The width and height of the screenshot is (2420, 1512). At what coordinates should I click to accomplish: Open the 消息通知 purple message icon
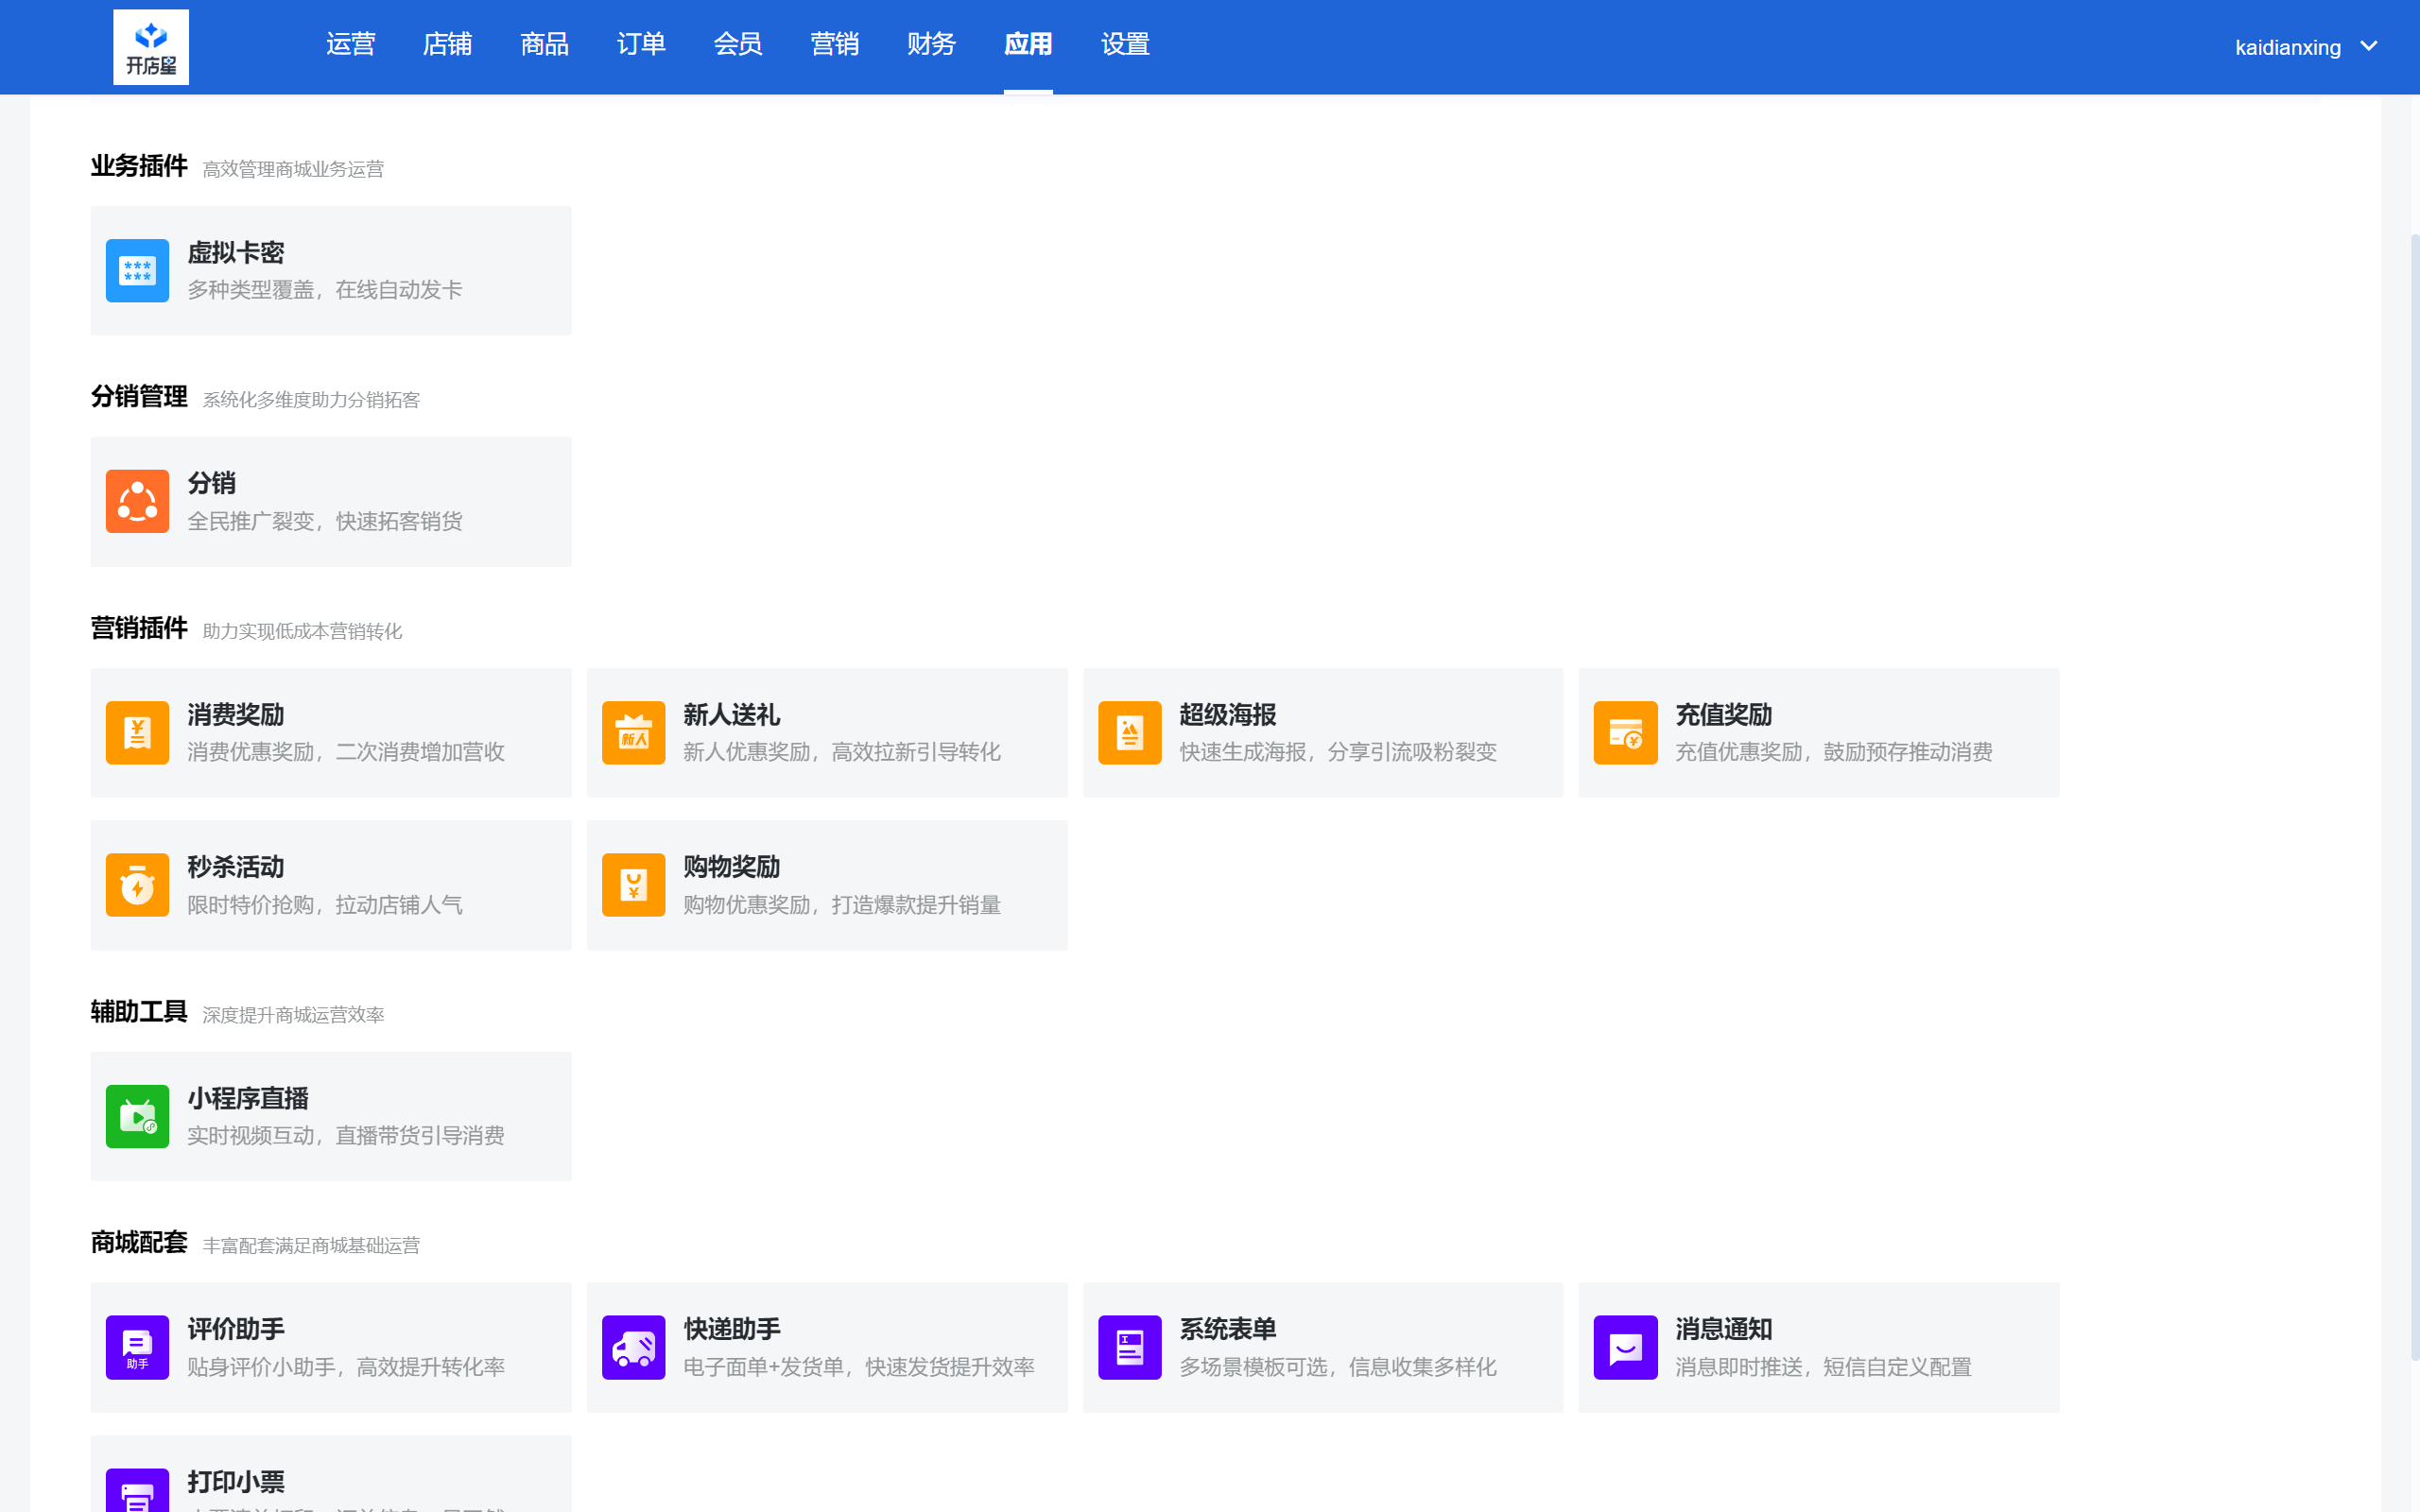pyautogui.click(x=1625, y=1347)
